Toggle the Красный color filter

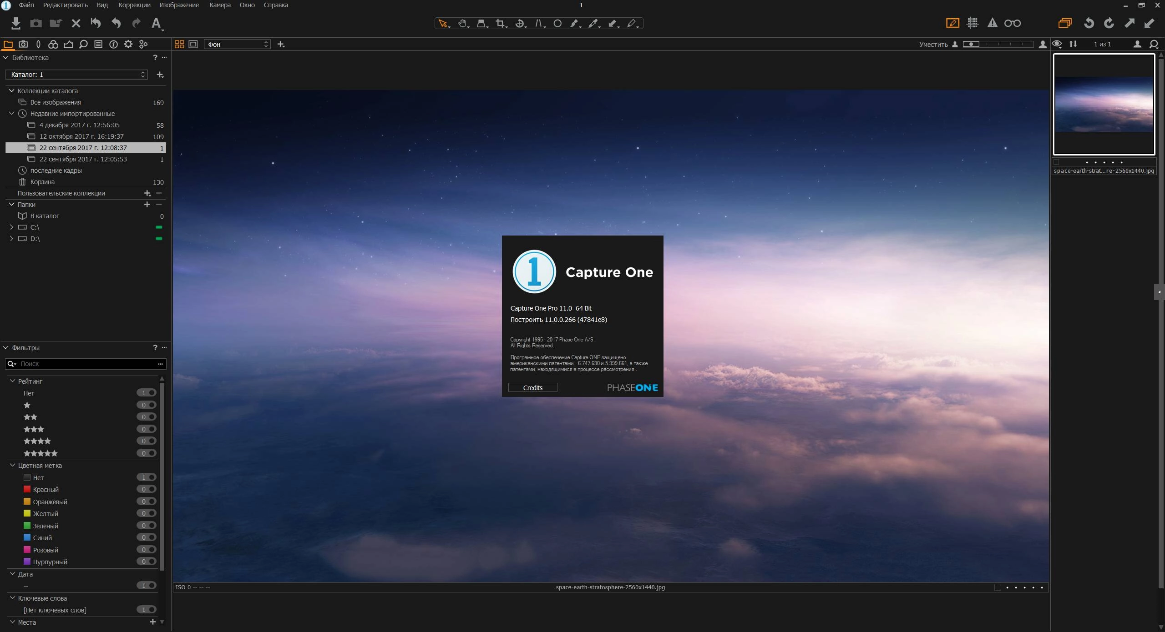(x=147, y=490)
